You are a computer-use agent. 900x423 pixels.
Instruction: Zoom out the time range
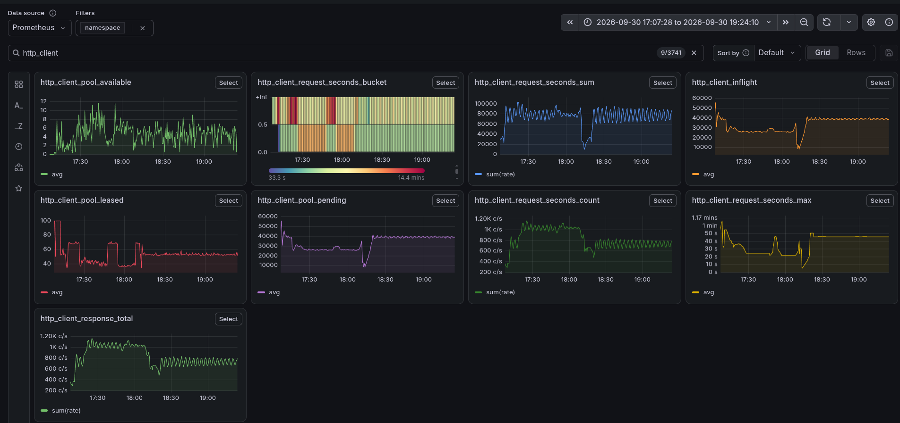804,22
